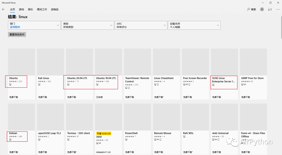
Task: Open the user account avatar
Action: coord(262,9)
